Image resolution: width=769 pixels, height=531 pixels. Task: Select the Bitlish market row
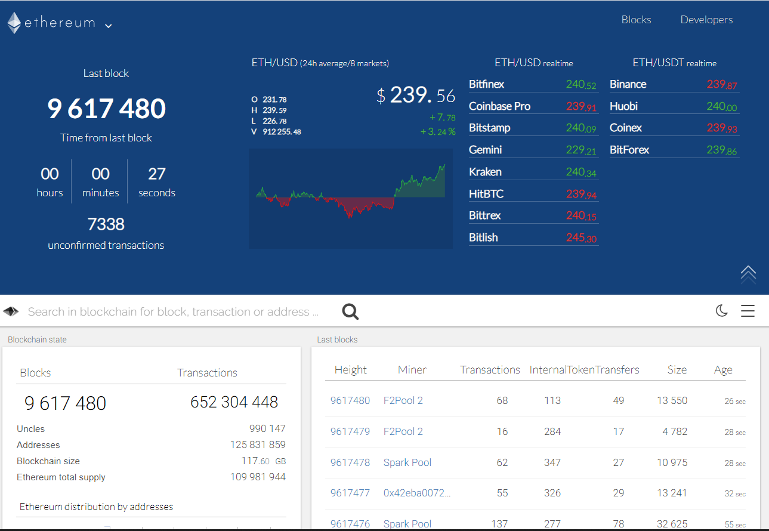click(533, 238)
